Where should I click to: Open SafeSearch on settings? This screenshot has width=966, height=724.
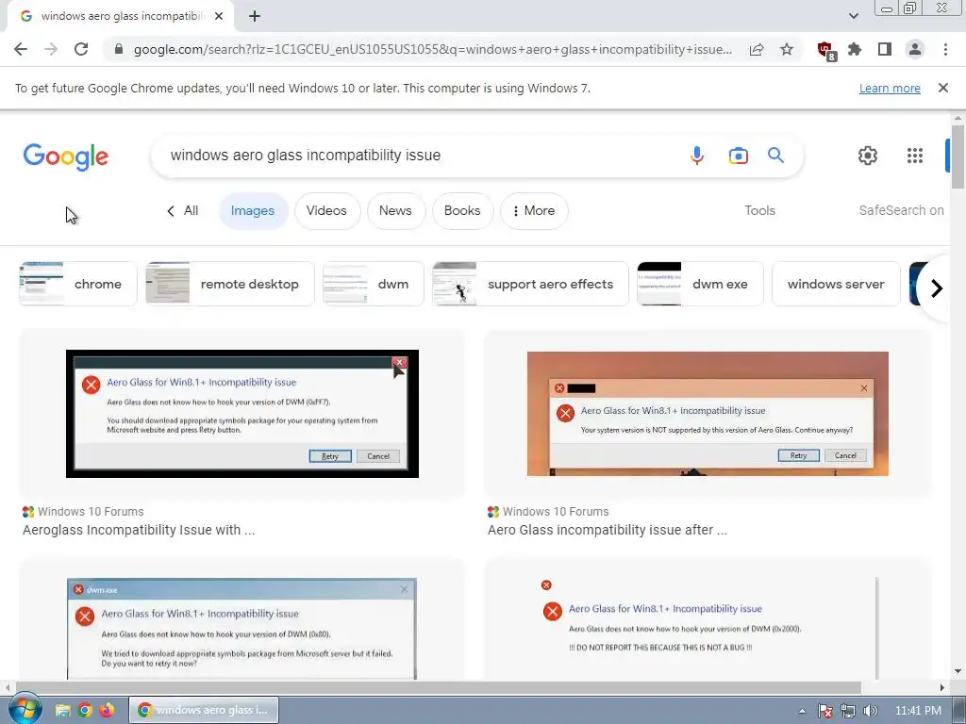click(x=901, y=210)
